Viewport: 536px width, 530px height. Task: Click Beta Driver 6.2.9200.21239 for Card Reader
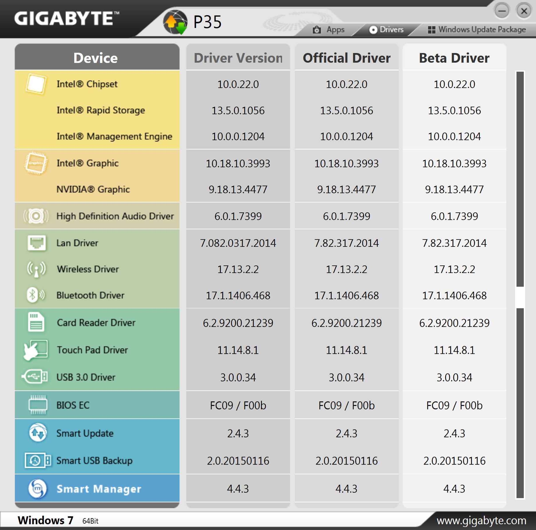click(454, 323)
